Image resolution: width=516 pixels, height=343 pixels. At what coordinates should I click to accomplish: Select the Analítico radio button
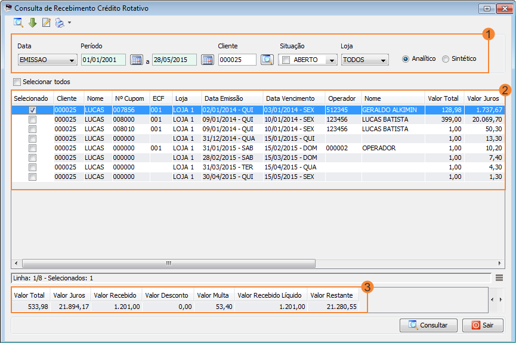[406, 59]
